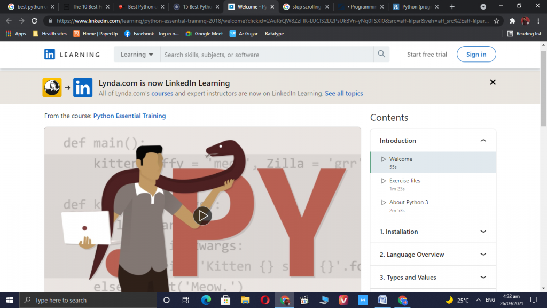Screen dimensions: 547x308
Task: Switch to the 'best python c' tab
Action: pyautogui.click(x=30, y=6)
